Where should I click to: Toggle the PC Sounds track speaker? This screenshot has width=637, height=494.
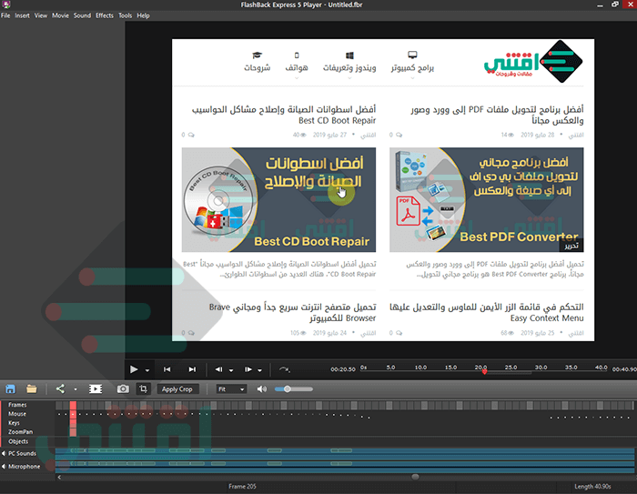pyautogui.click(x=4, y=453)
